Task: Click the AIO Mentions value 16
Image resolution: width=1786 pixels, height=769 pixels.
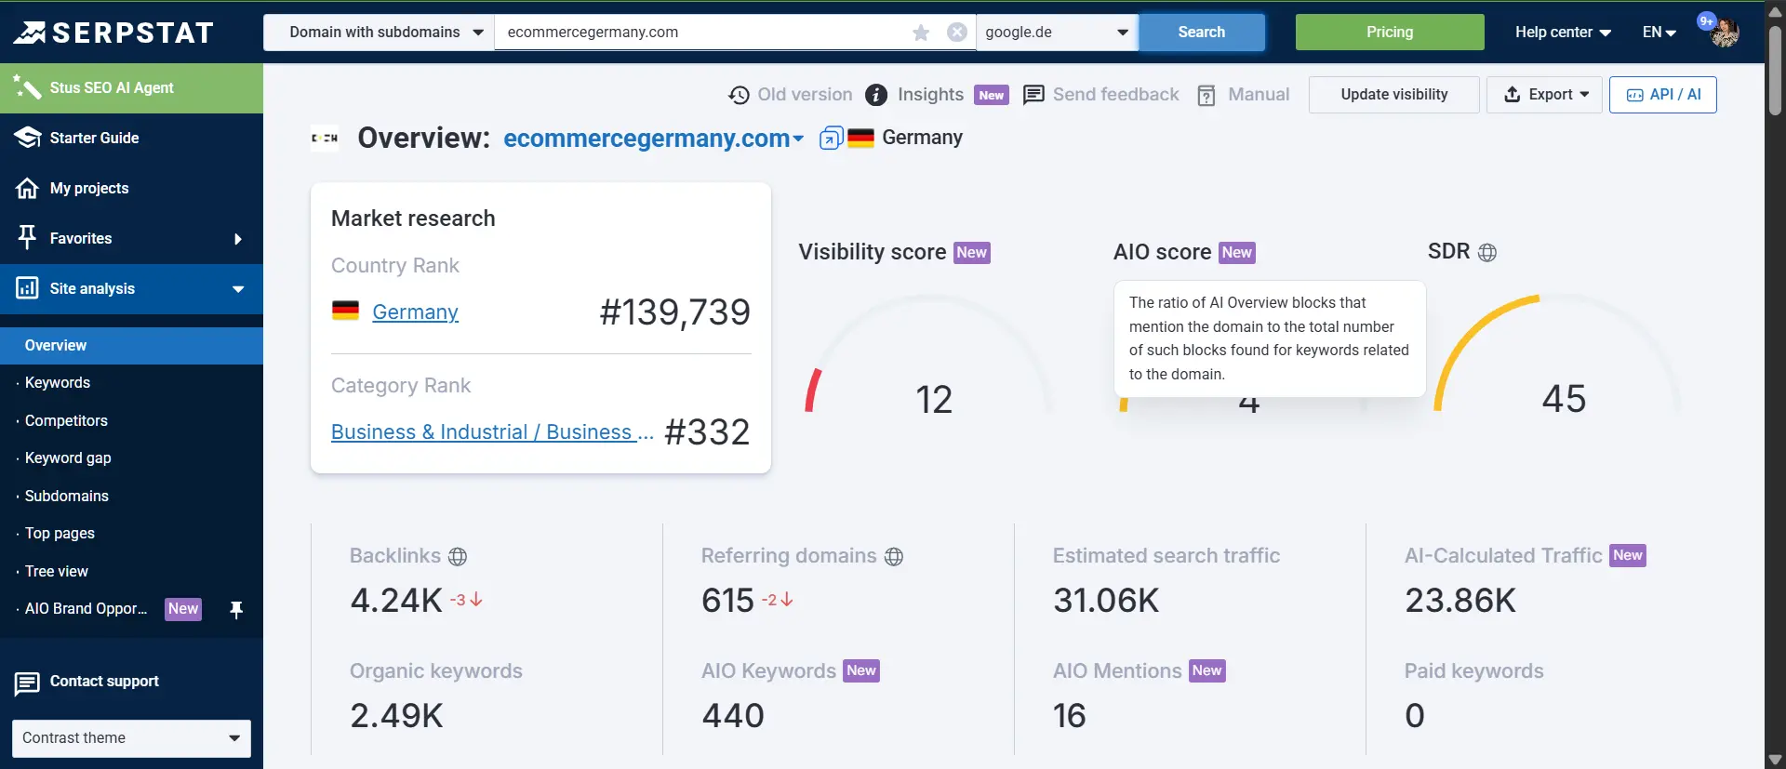Action: tap(1070, 716)
